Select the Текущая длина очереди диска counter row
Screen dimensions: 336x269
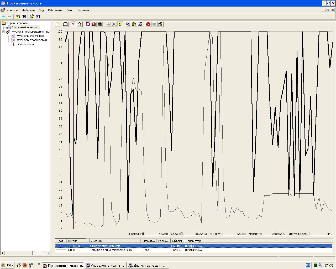click(x=111, y=250)
